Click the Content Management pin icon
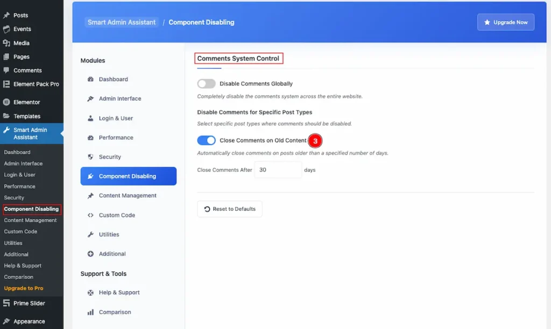551x329 pixels. pos(90,196)
